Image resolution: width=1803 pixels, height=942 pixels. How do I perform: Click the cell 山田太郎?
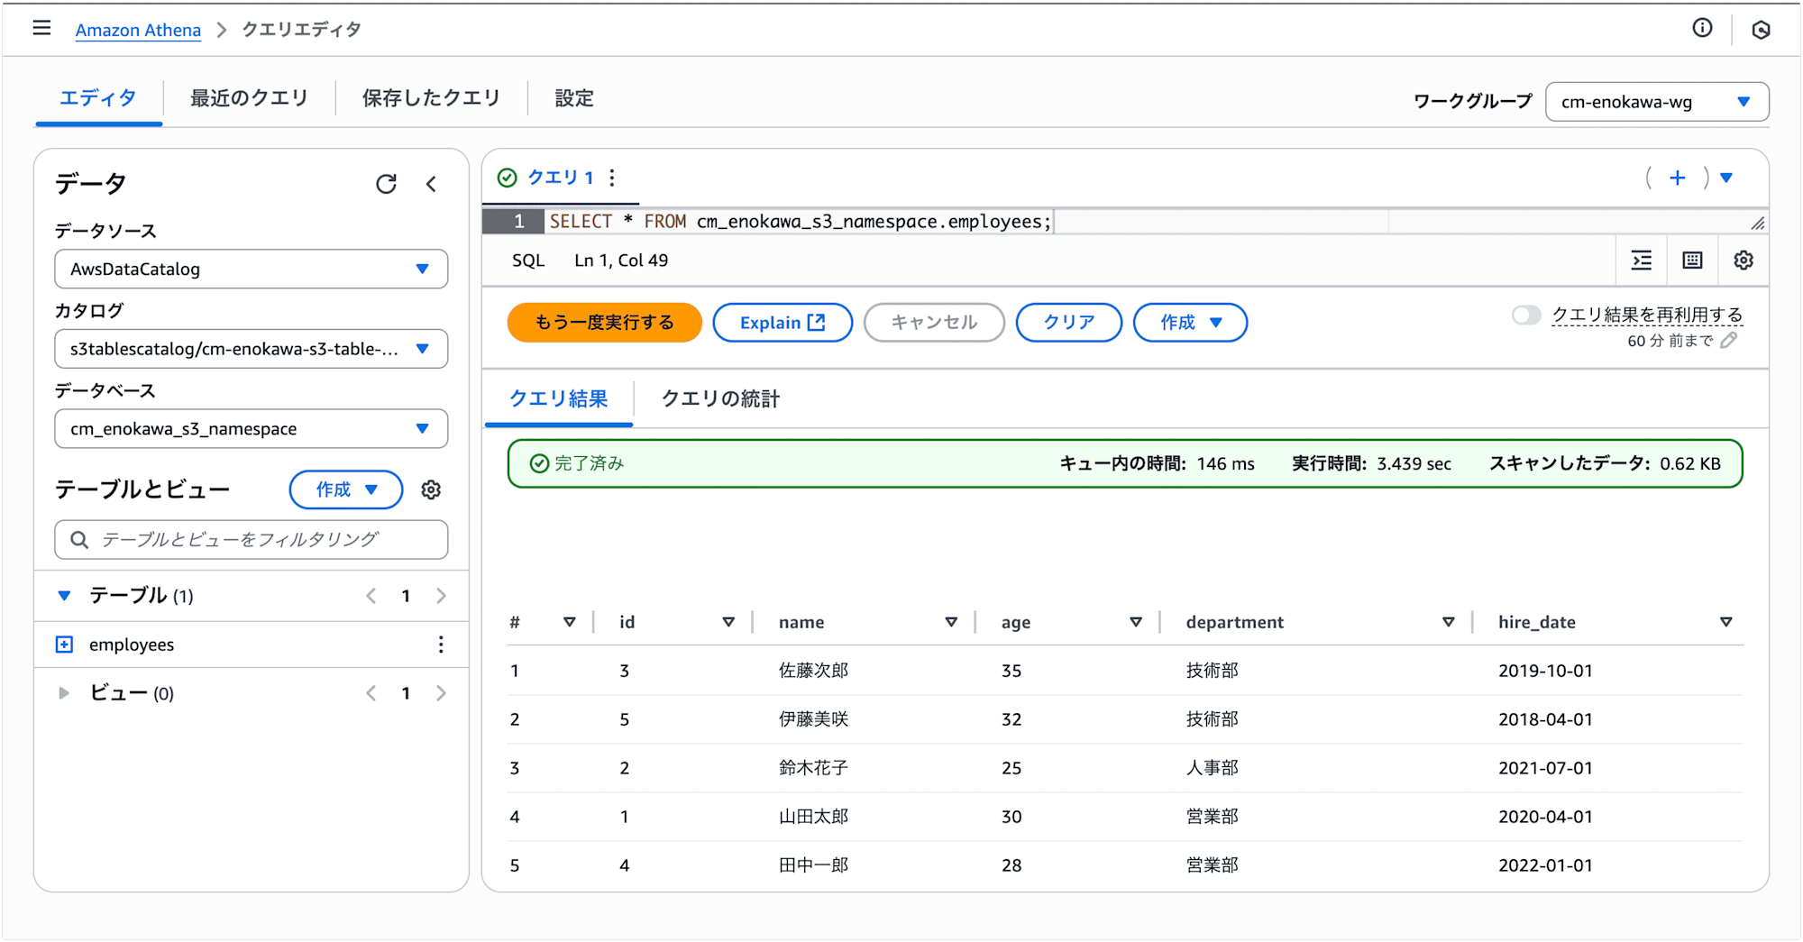coord(813,817)
